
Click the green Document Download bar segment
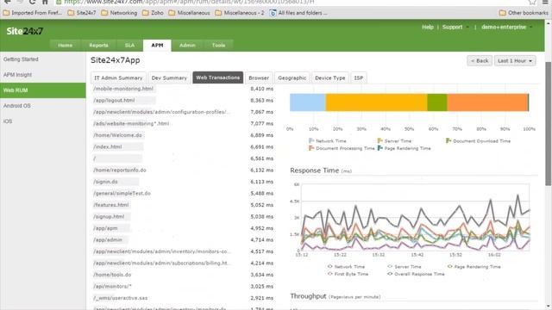[437, 102]
